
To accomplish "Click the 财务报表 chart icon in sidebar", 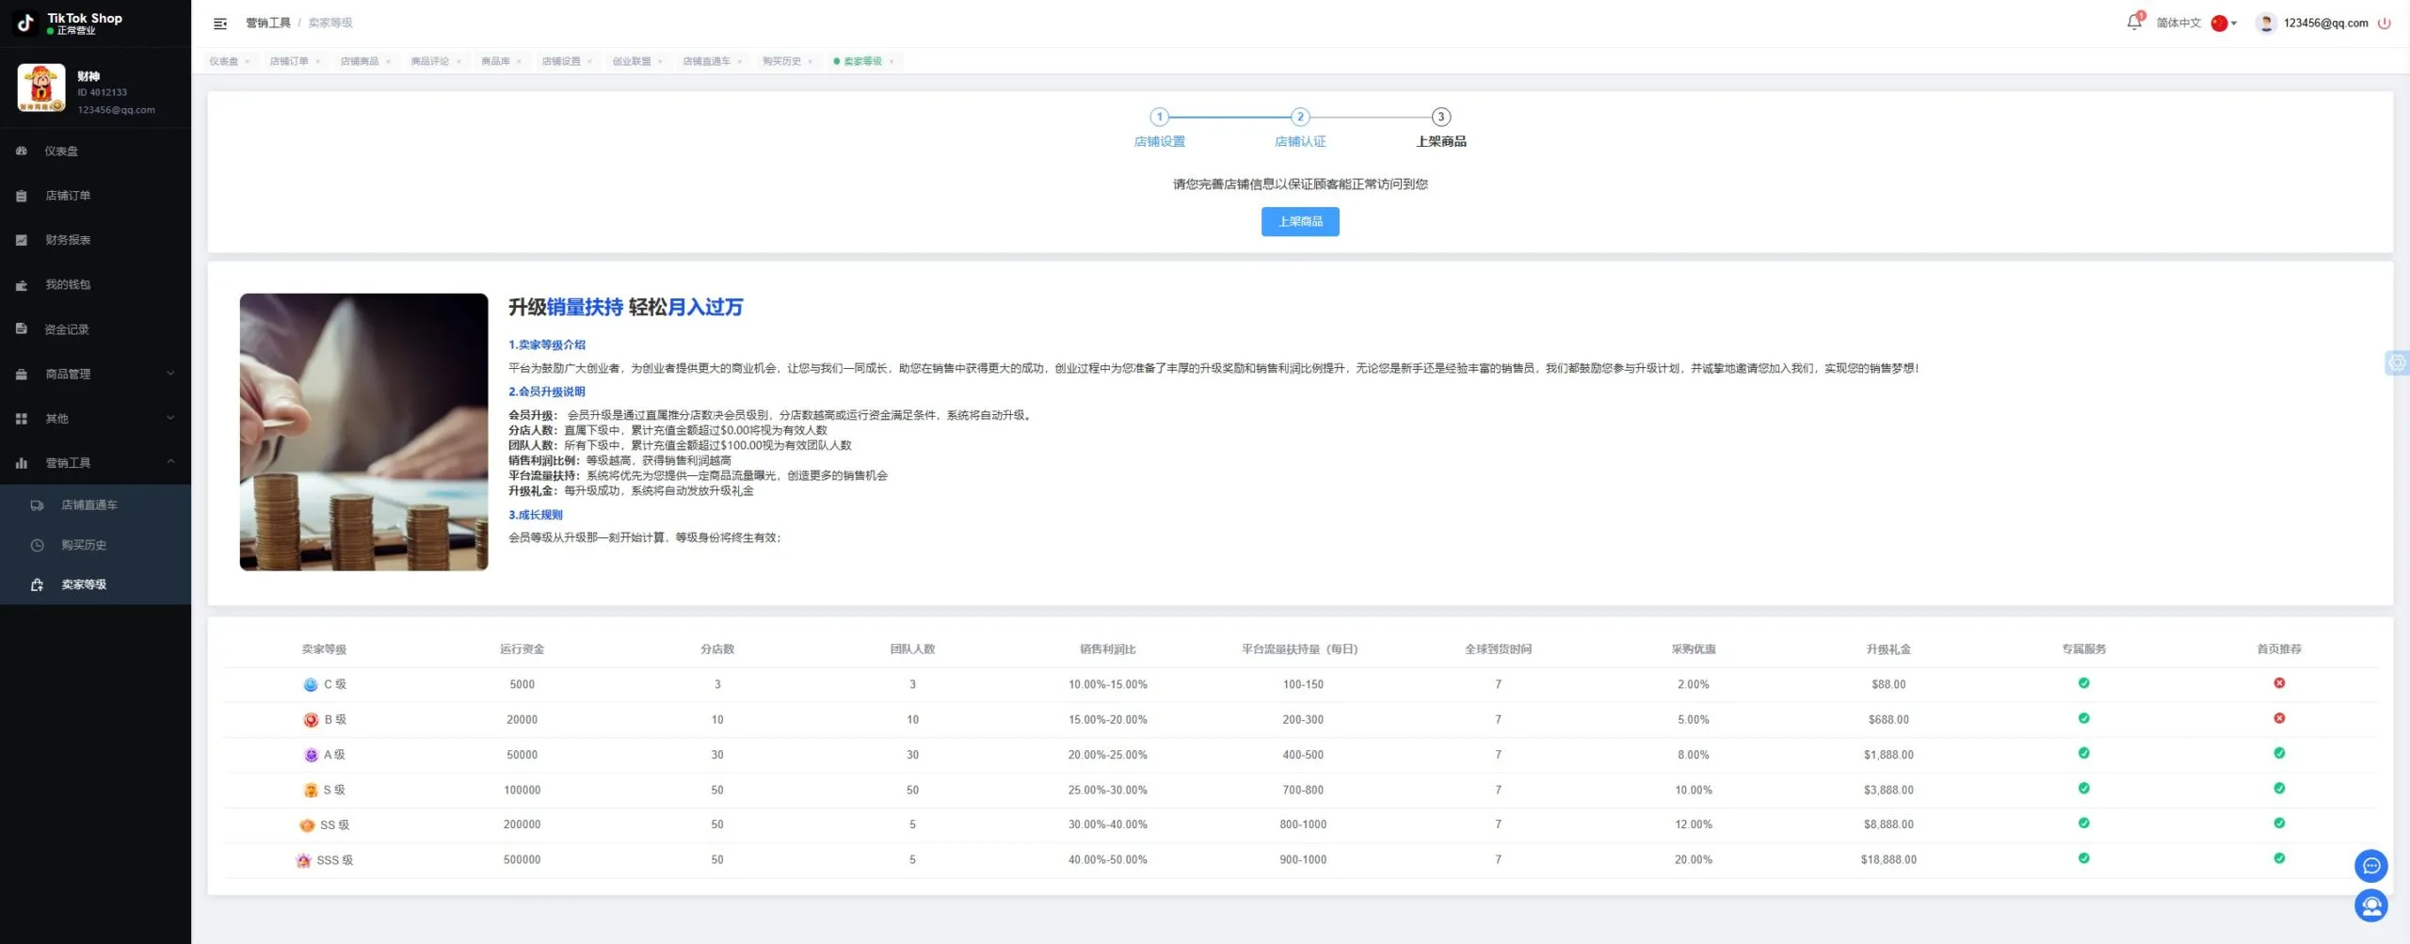I will coord(22,240).
